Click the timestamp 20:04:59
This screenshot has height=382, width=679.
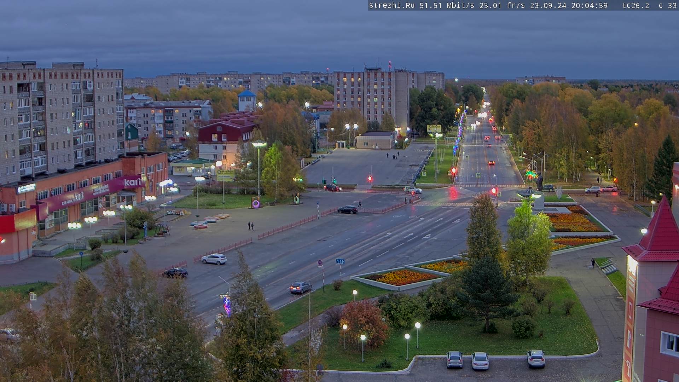(x=590, y=6)
